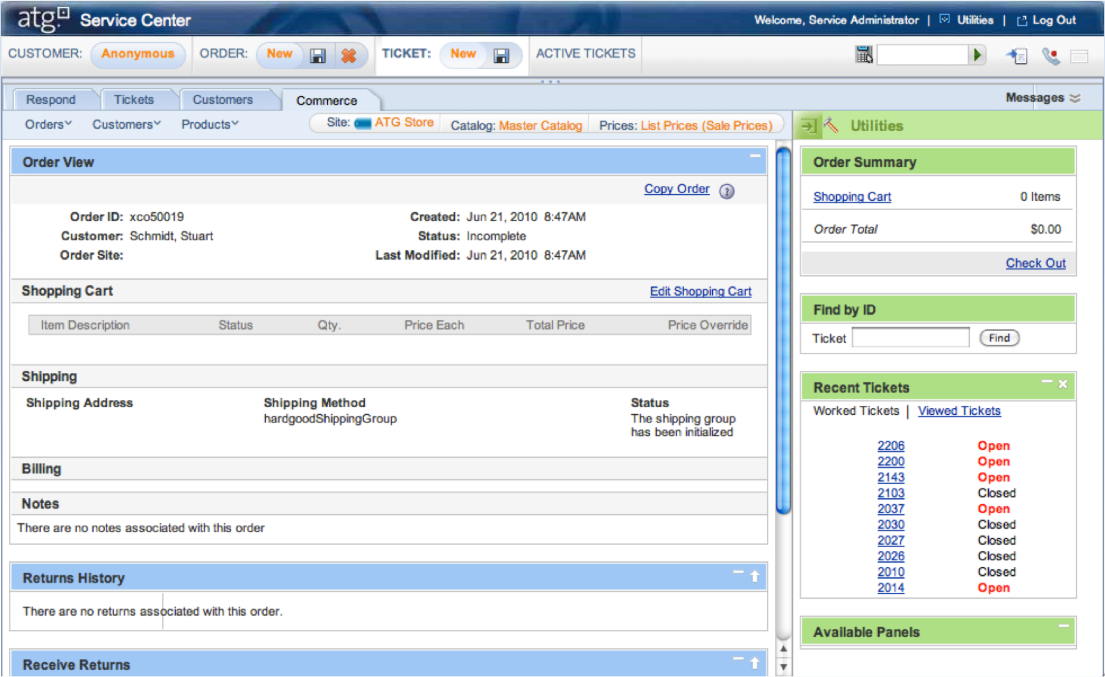1105x677 pixels.
Task: Expand the Messages panel
Action: click(1043, 98)
